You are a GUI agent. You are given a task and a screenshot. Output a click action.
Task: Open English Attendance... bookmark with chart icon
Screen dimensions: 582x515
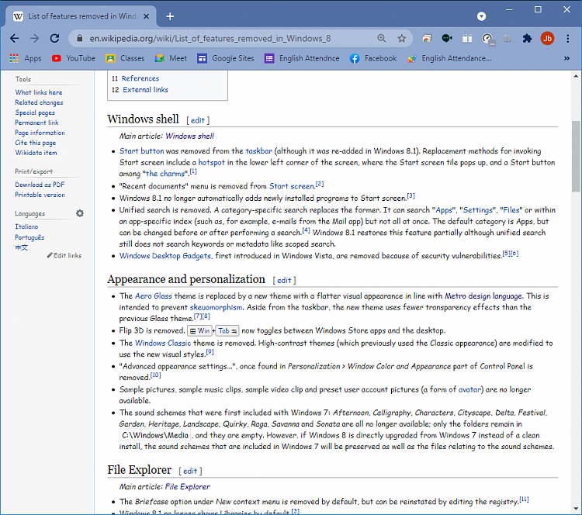coord(449,58)
